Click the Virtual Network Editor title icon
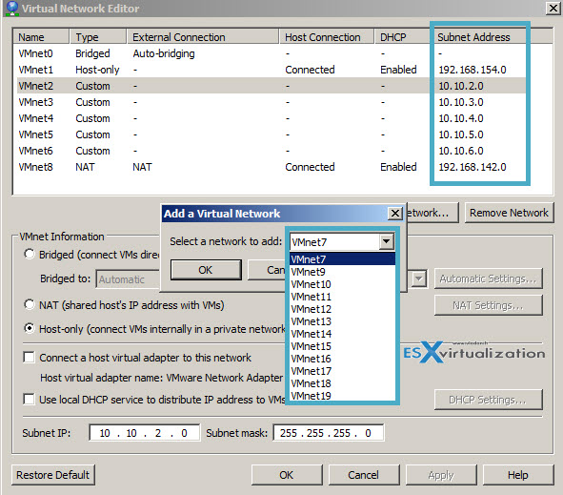The height and width of the screenshot is (495, 563). coord(12,8)
